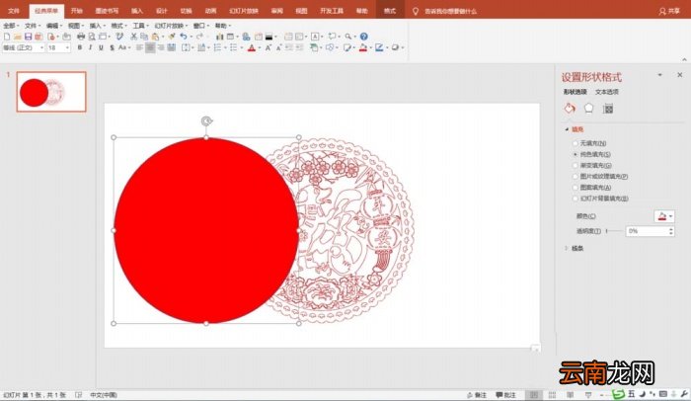Switch to the Slide Show ribbon tab
The width and height of the screenshot is (691, 401).
point(243,11)
